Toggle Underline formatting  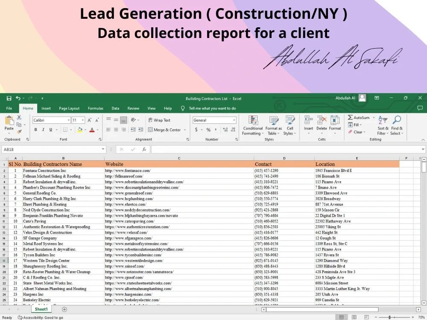pyautogui.click(x=51, y=130)
